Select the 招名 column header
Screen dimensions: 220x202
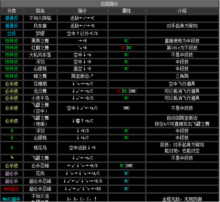pyautogui.click(x=40, y=11)
